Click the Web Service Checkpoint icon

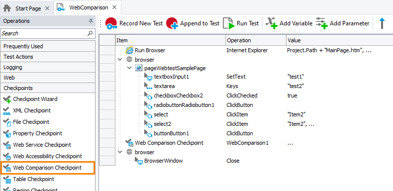click(x=7, y=145)
